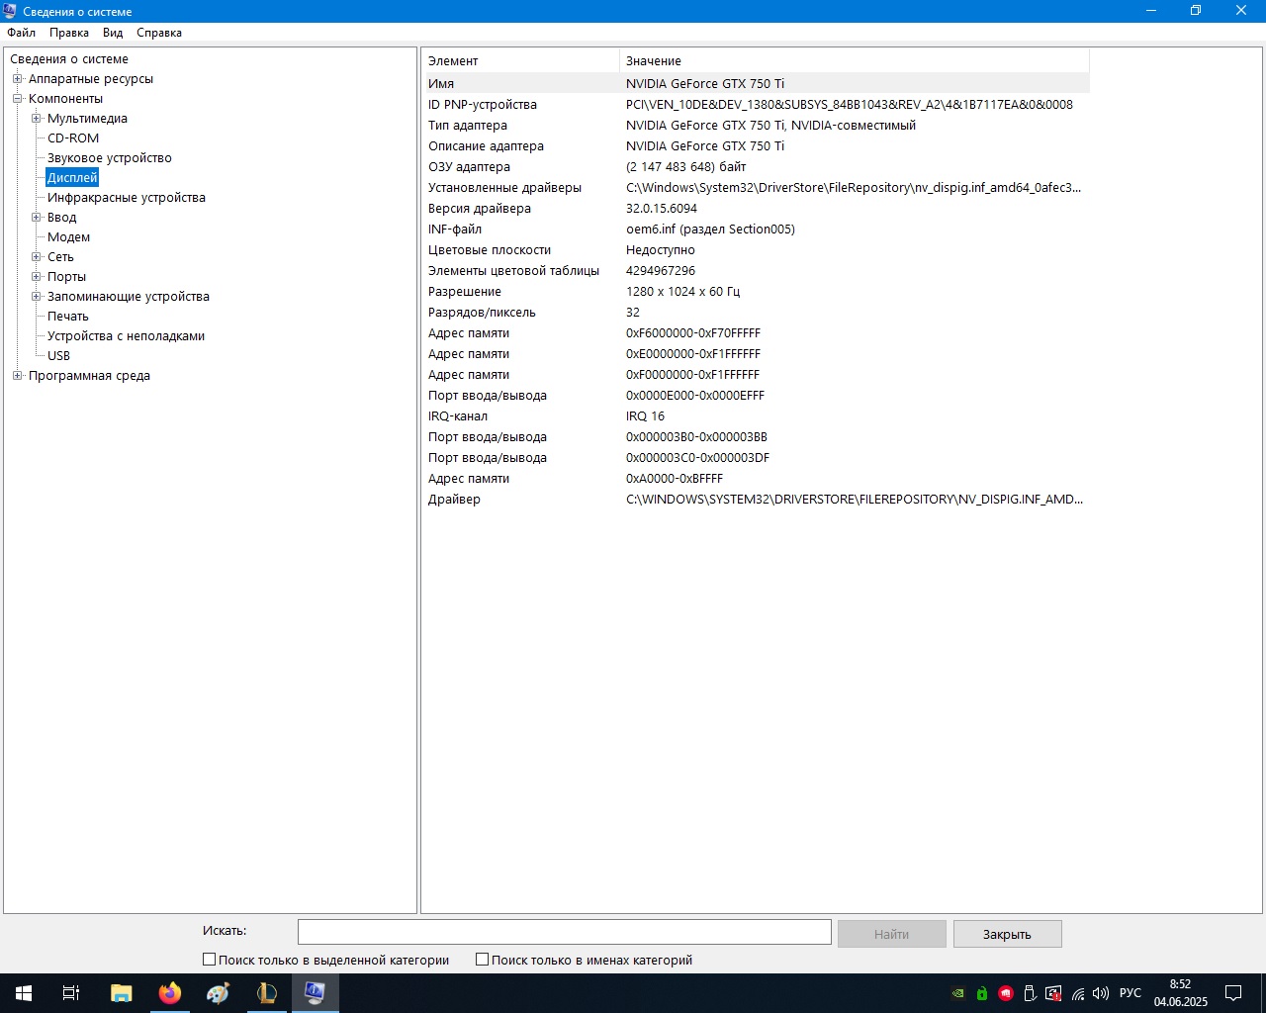1266x1013 pixels.
Task: Select the Дисплей tree item
Action: 72,178
